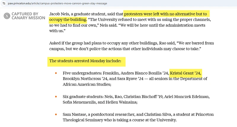
Task: Click the paragraph beginning "Asked if the group"
Action: coord(132,46)
